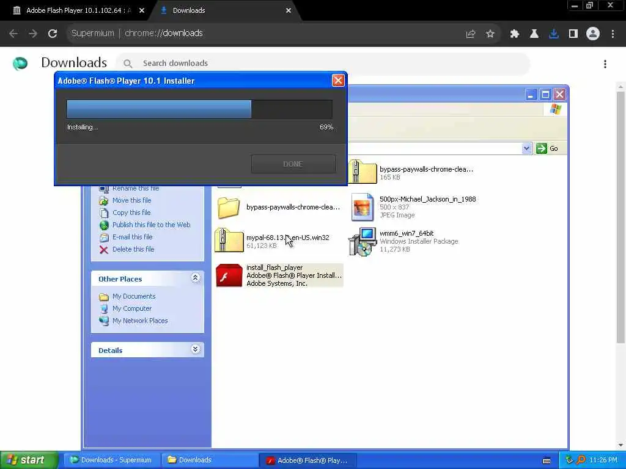Click the browser back arrow
Image resolution: width=626 pixels, height=469 pixels.
[13, 34]
